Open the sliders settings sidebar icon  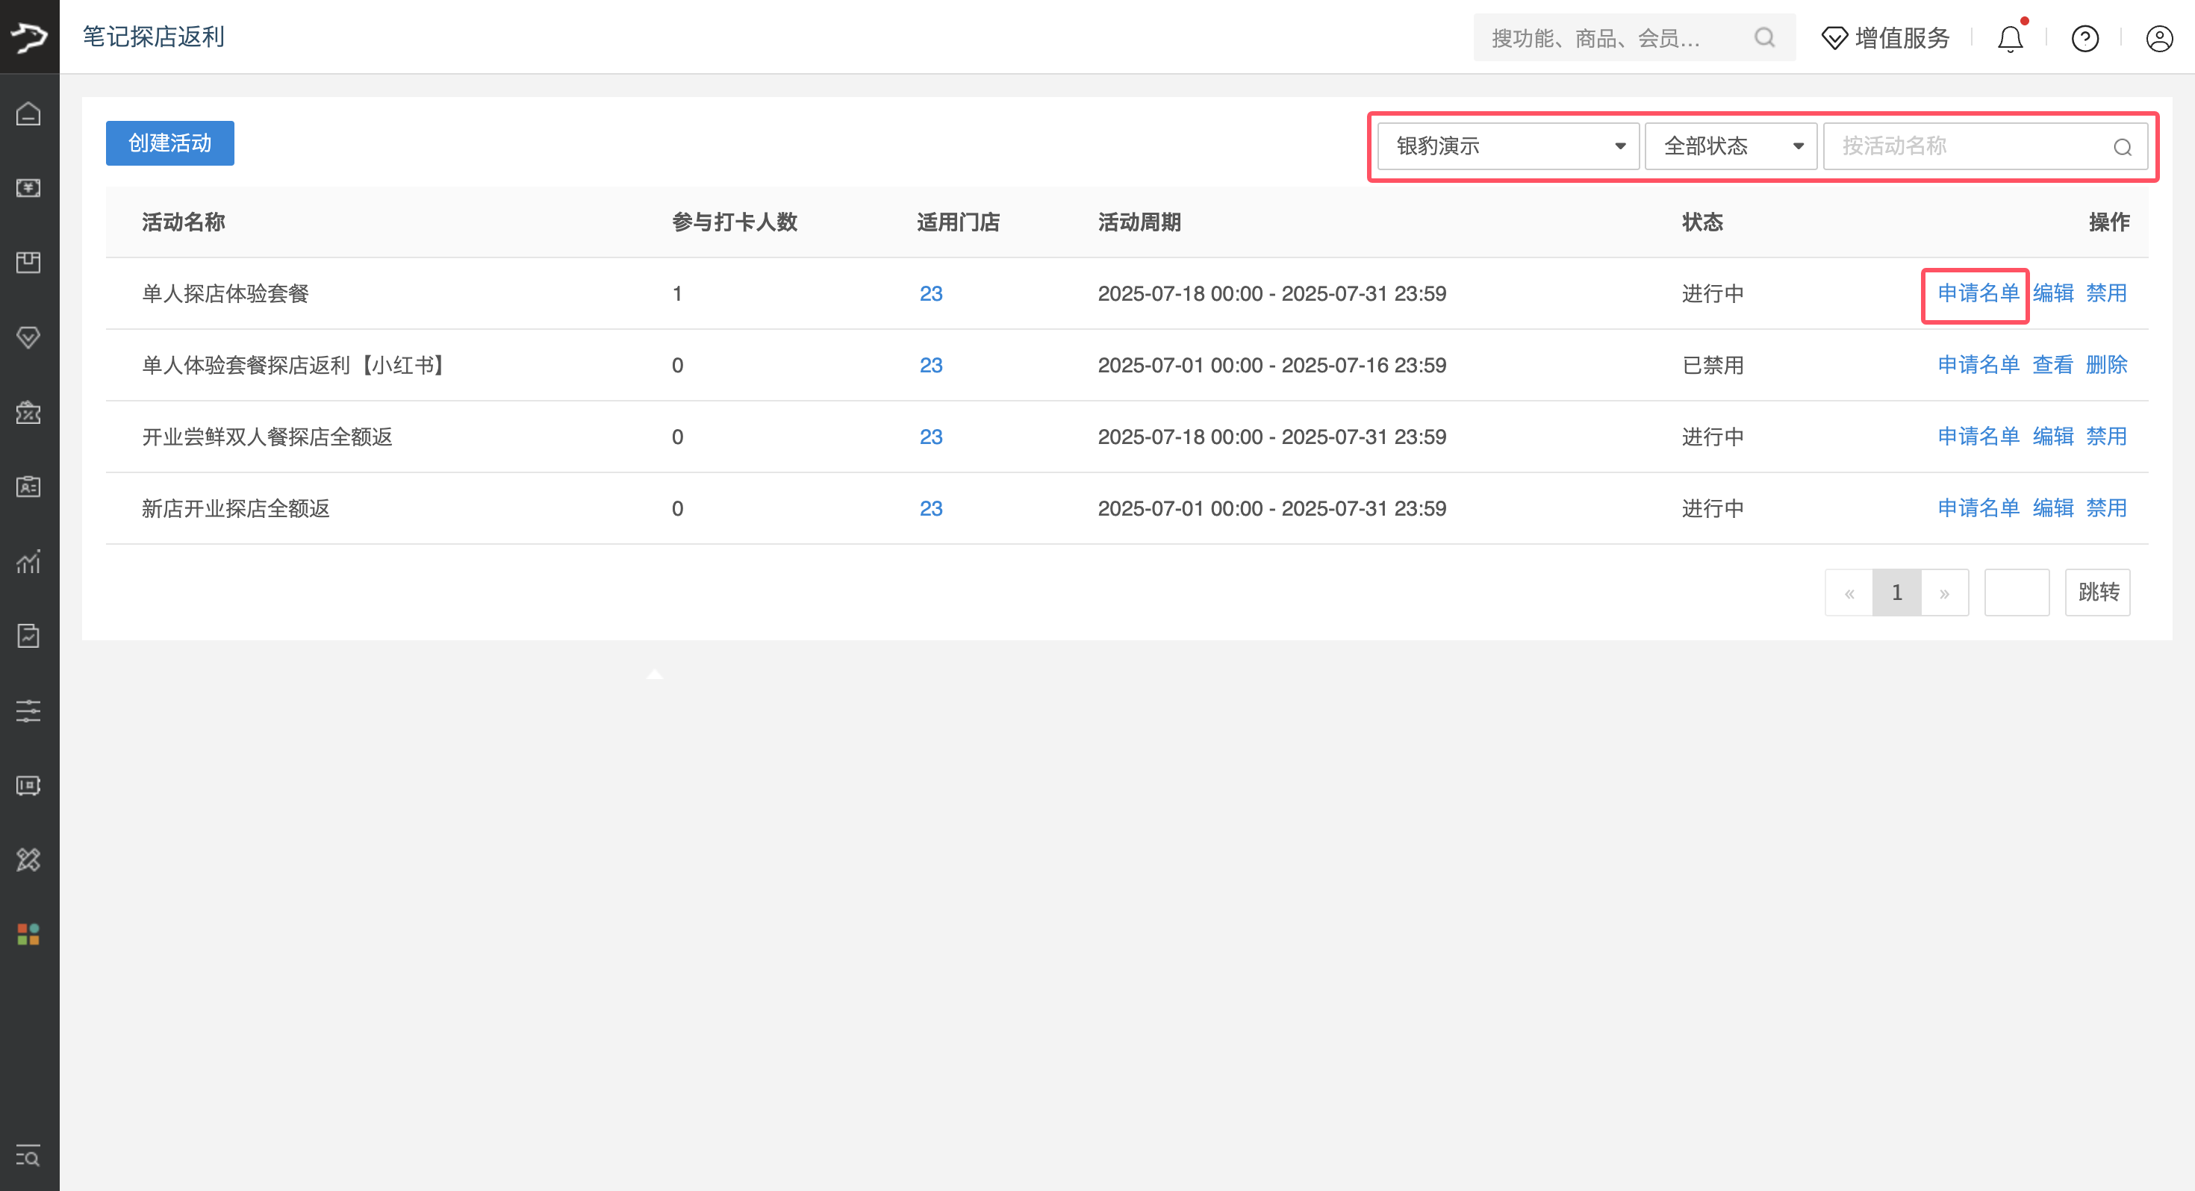tap(29, 710)
